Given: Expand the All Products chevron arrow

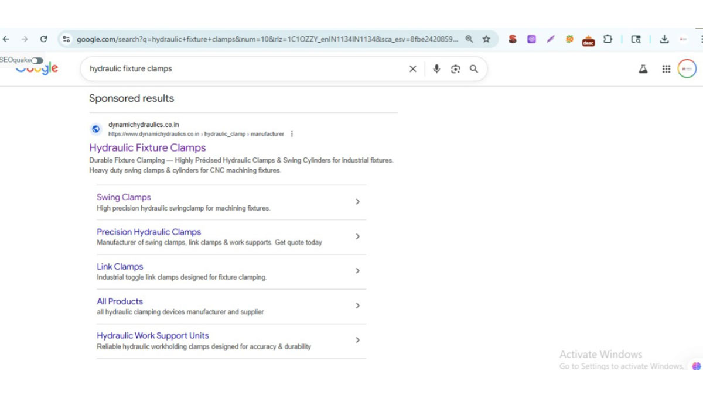Looking at the screenshot, I should [x=357, y=305].
